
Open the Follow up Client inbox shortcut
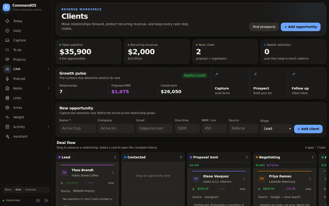[307, 83]
